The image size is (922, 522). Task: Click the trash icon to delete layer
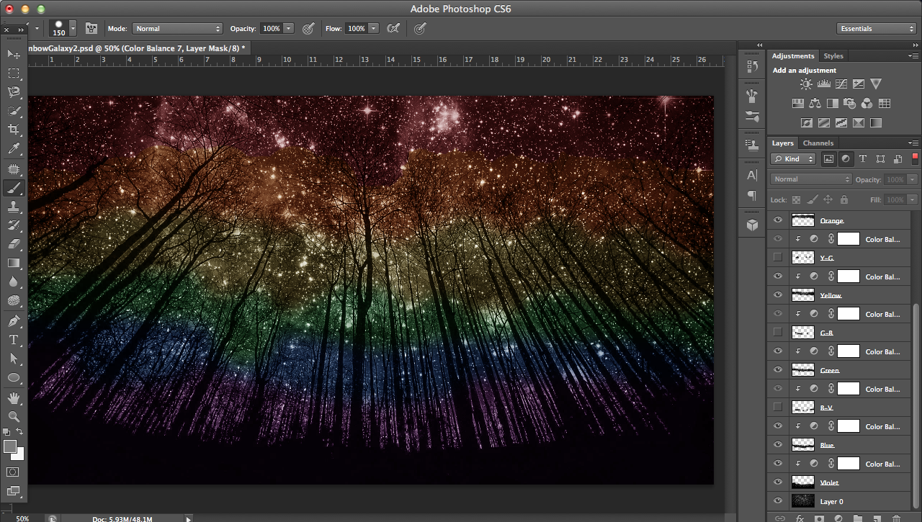[x=896, y=518]
